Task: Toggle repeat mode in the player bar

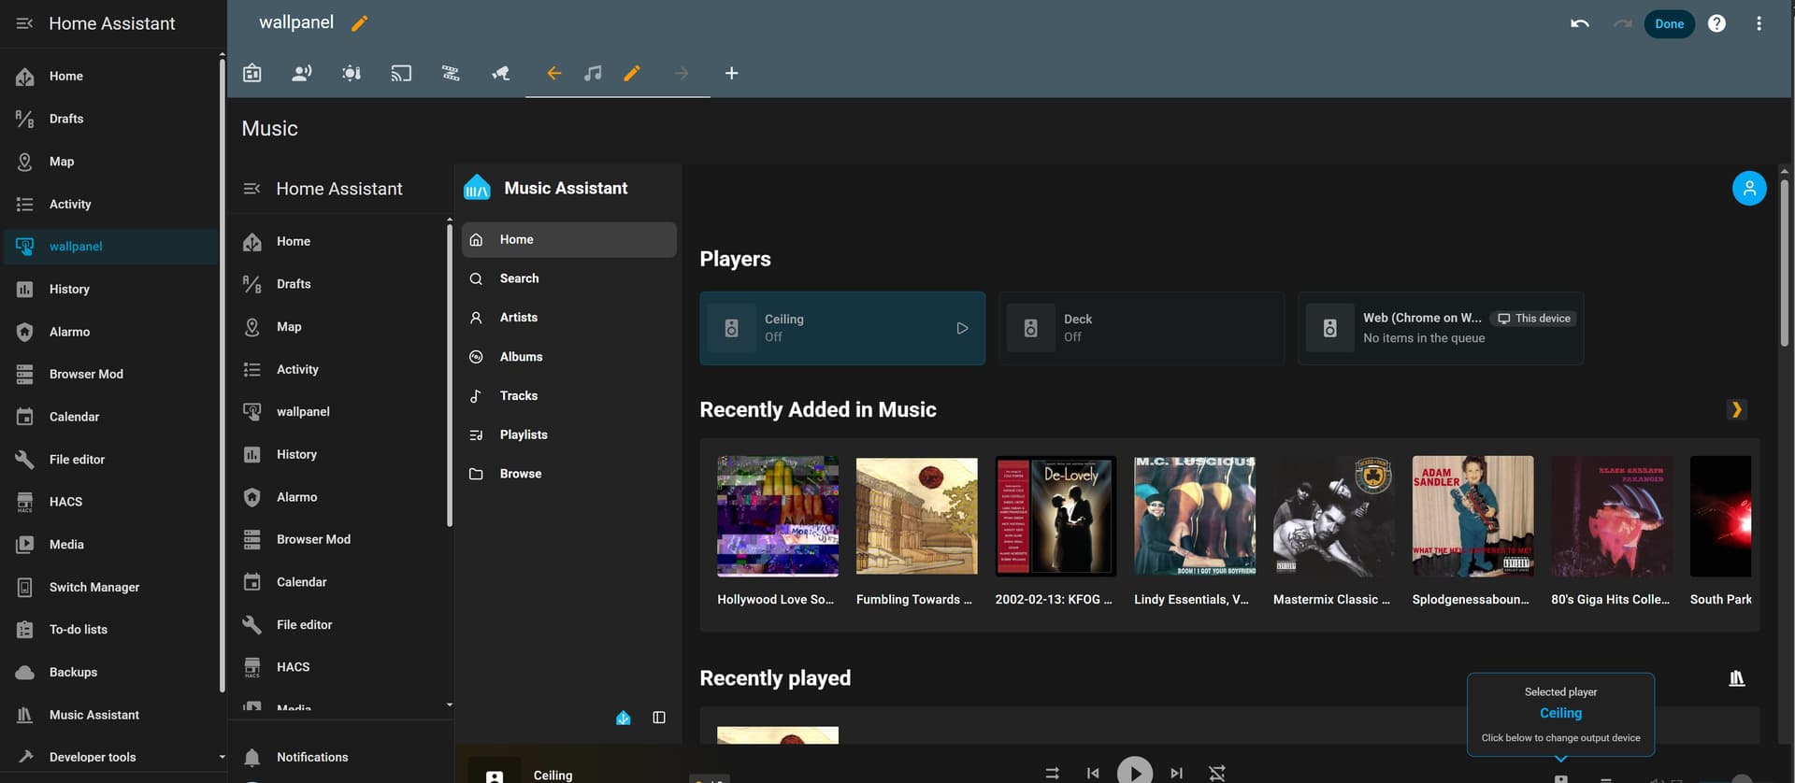Action: 1216,773
